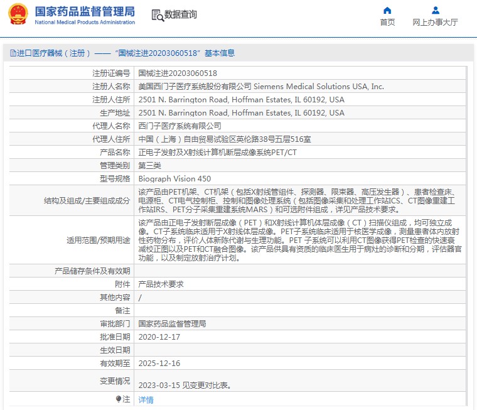Click the 首页 house icon

[x=387, y=11]
